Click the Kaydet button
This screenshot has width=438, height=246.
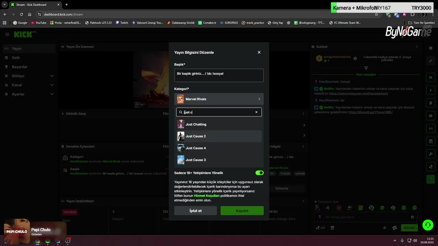click(x=242, y=210)
